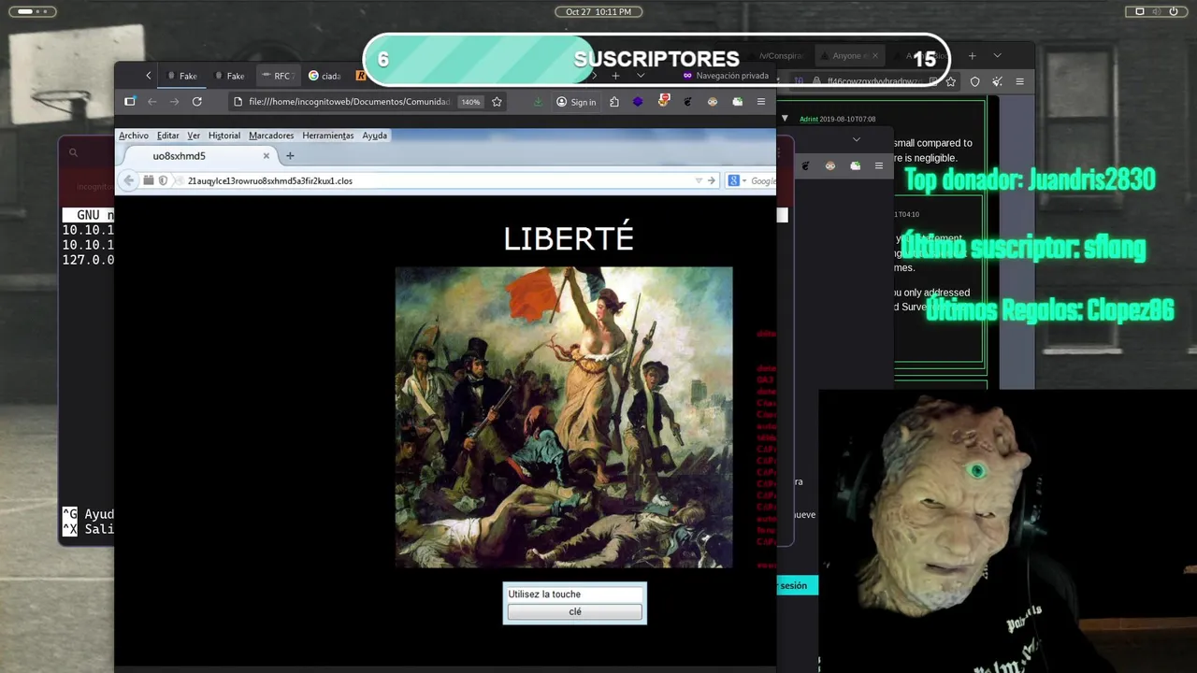Reload the page in the front Firefox window
Screen dimensions: 1197x673
[196, 102]
